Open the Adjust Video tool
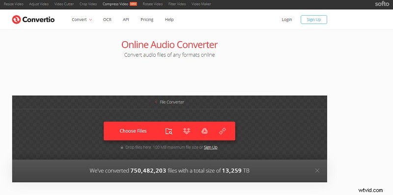The image size is (393, 195). point(39,4)
